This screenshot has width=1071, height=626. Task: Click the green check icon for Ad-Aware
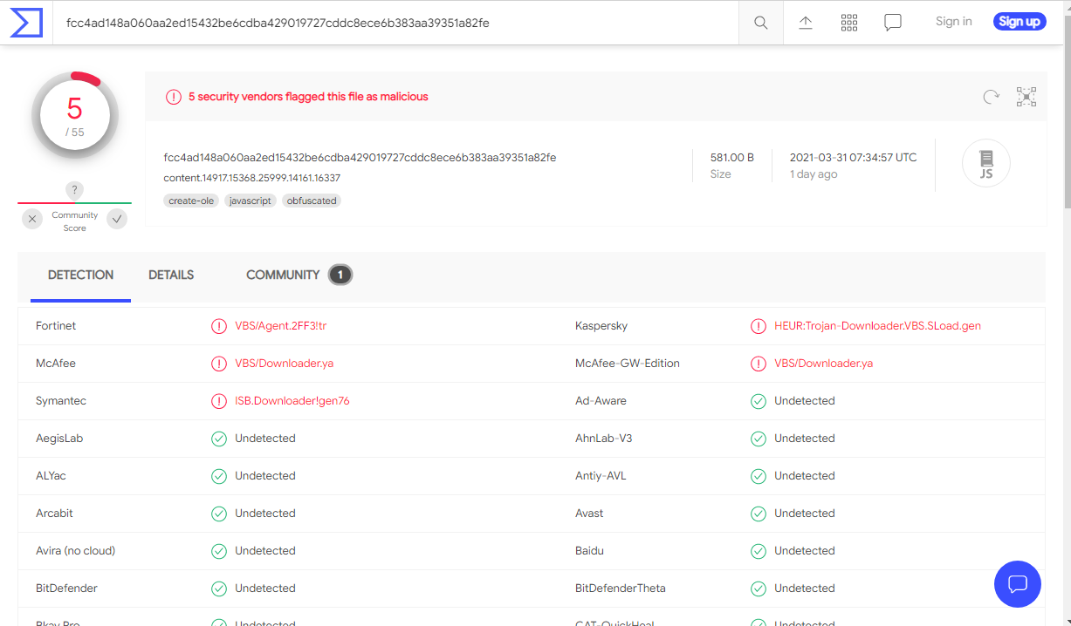click(759, 401)
